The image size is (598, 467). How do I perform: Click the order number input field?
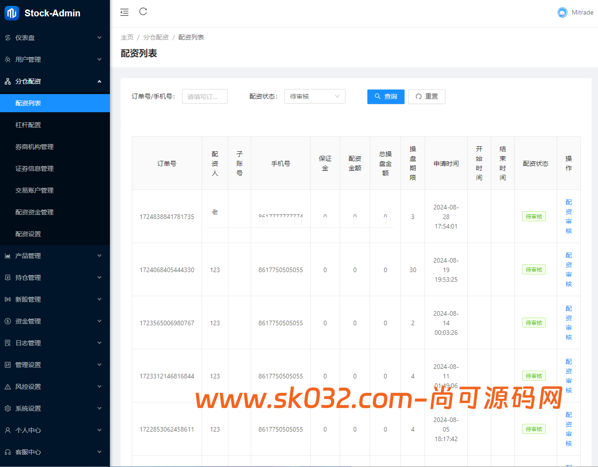click(204, 96)
